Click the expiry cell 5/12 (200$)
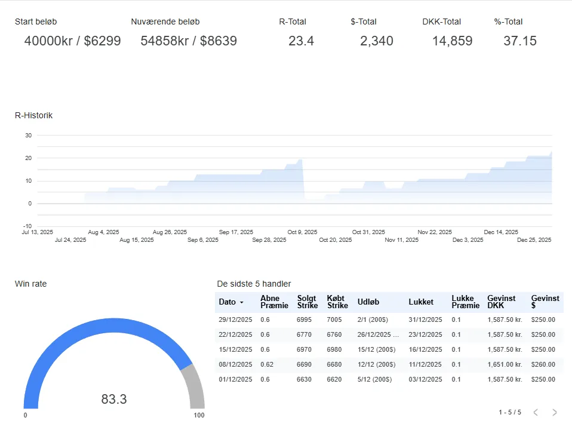 tap(374, 380)
